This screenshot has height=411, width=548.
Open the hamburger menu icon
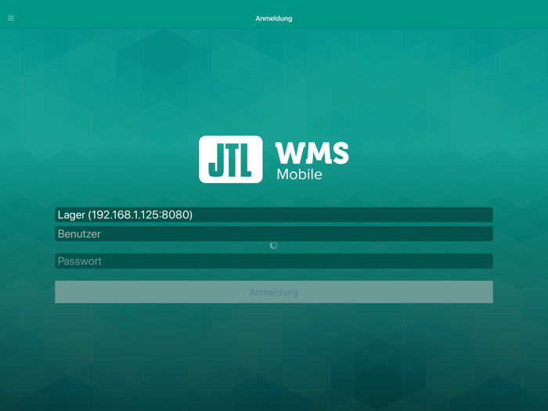(x=11, y=18)
